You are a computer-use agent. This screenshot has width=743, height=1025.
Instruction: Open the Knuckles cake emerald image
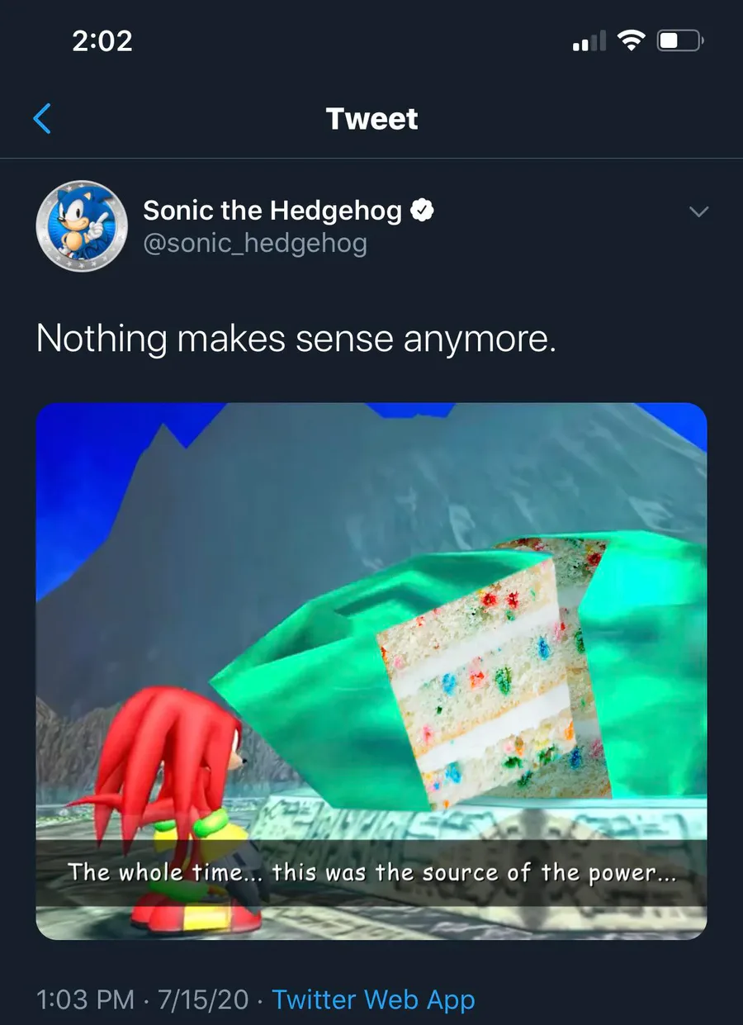371,671
